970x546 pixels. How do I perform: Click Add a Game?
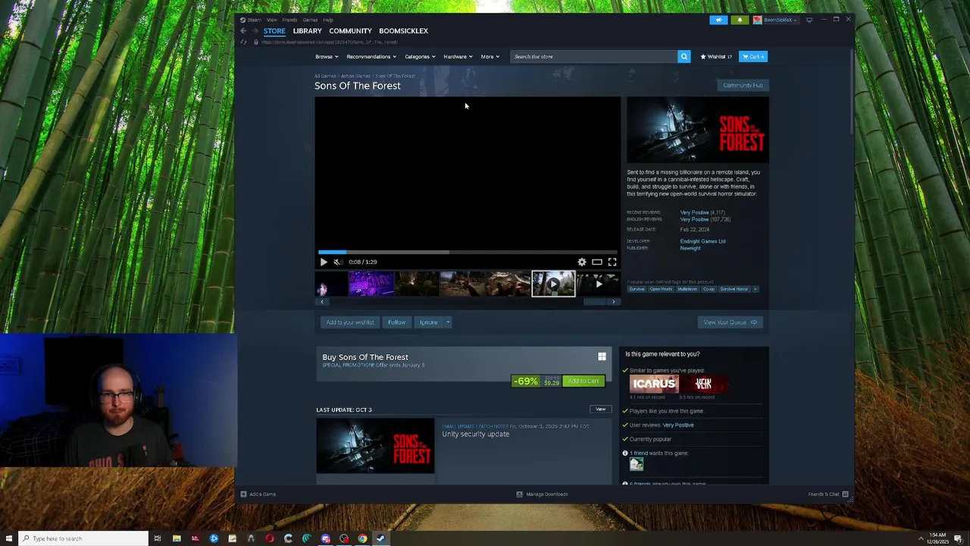click(258, 494)
